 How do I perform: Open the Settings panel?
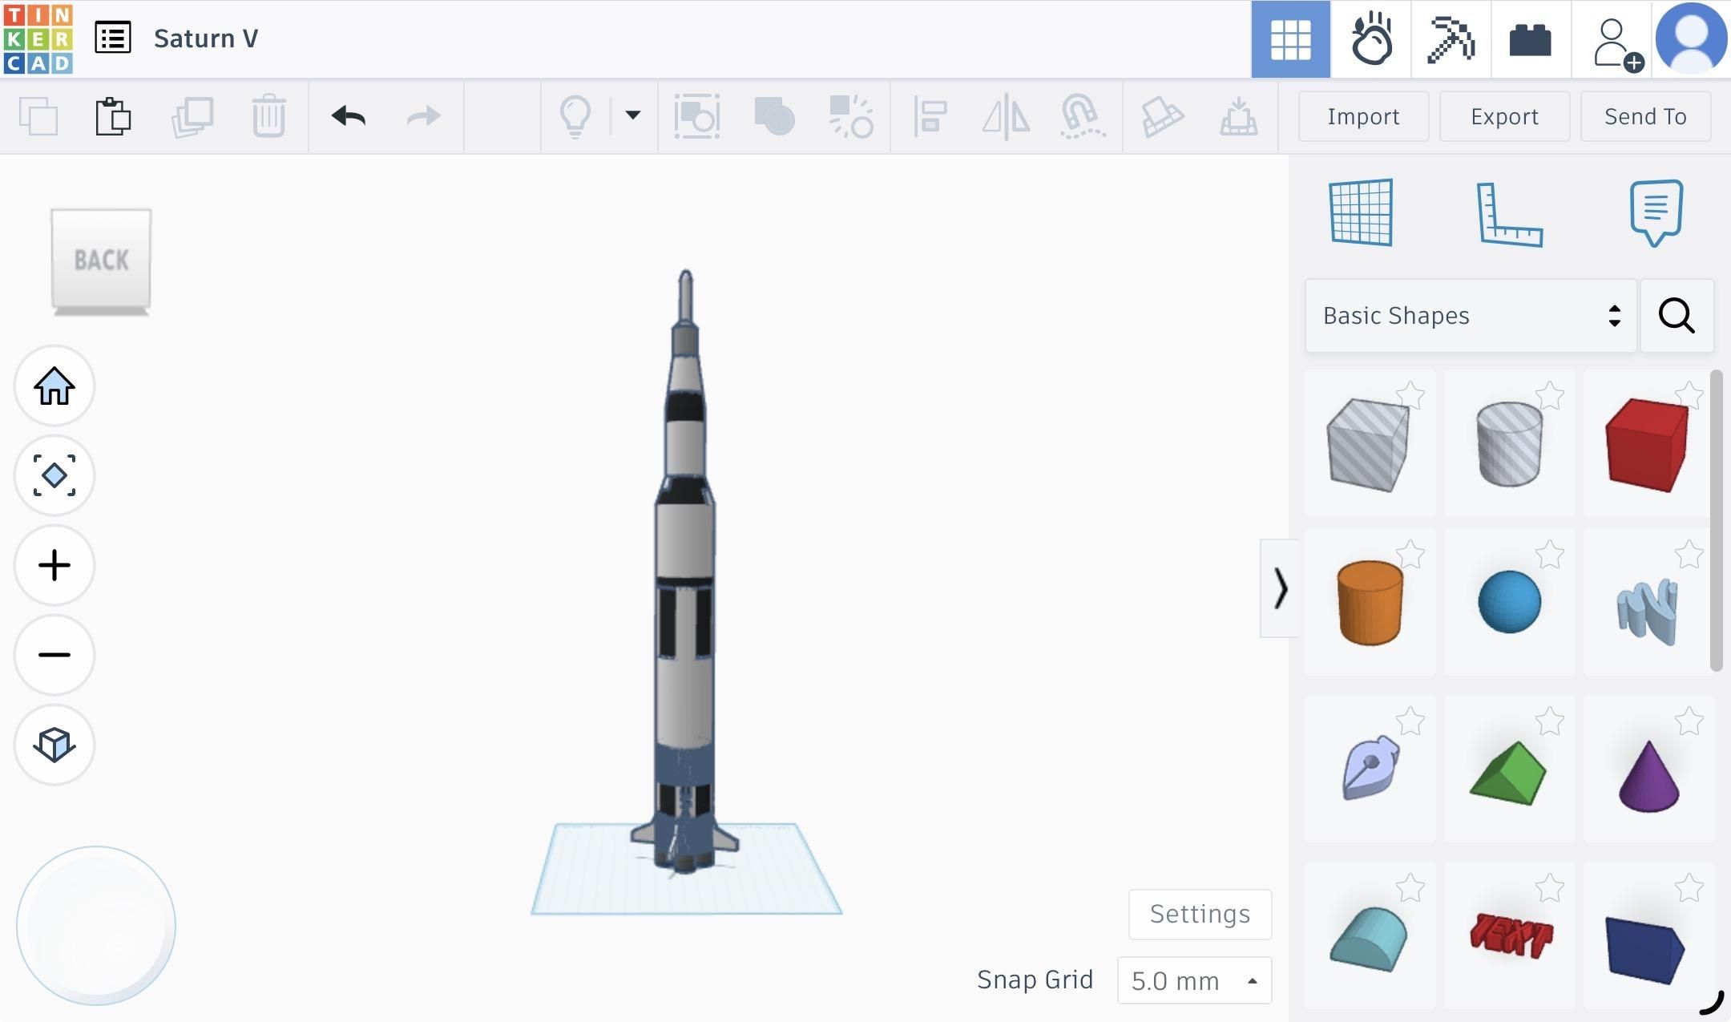click(1199, 914)
